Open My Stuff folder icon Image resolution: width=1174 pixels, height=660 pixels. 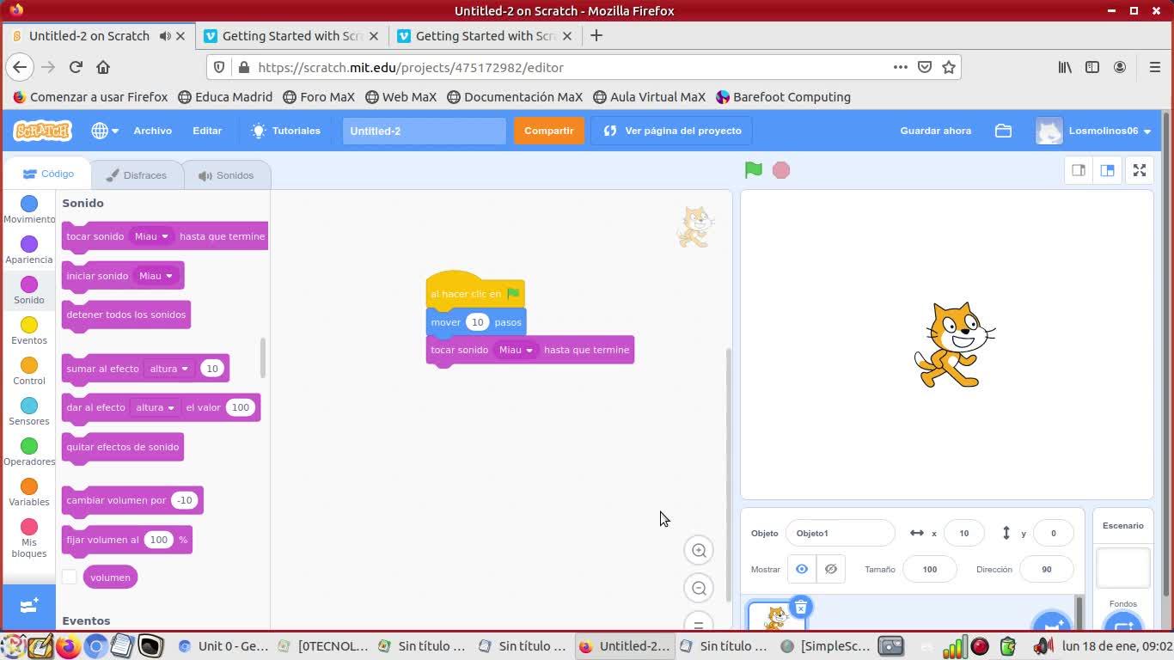(1003, 131)
